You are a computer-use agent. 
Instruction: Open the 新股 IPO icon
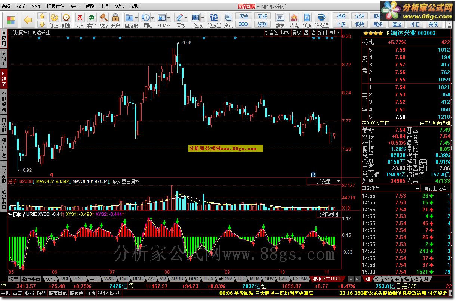(x=307, y=18)
